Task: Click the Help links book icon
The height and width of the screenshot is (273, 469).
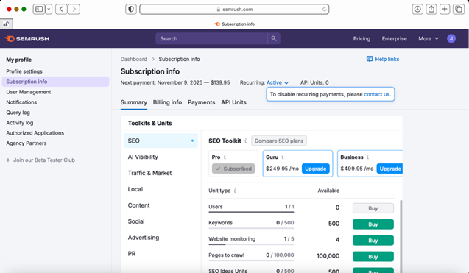Action: 370,59
